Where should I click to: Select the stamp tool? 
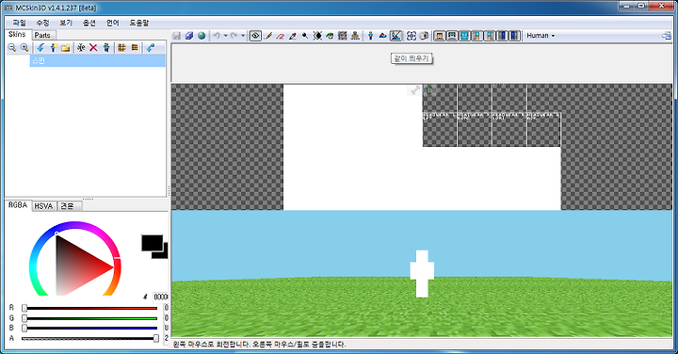click(355, 36)
